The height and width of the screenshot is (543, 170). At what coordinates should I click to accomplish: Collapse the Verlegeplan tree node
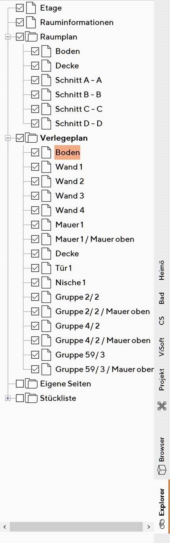click(x=8, y=138)
